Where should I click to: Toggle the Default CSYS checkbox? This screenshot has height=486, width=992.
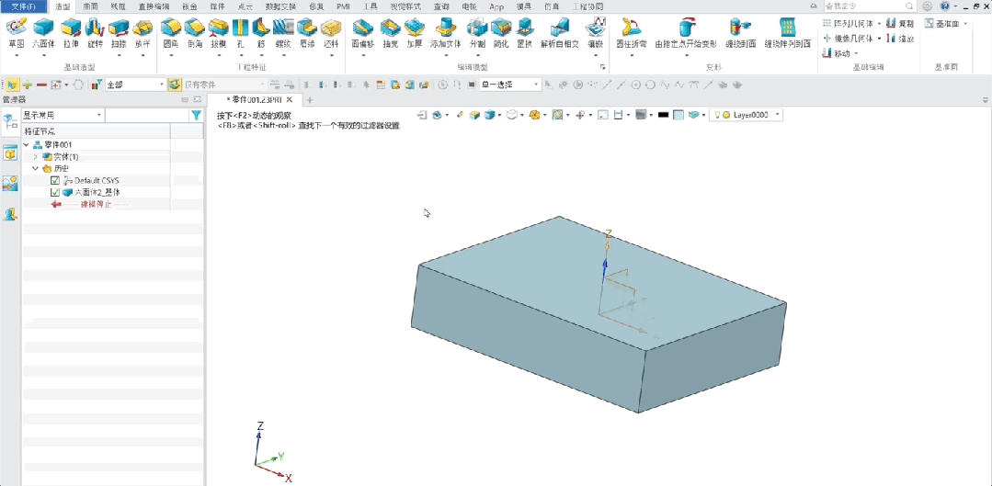pyautogui.click(x=55, y=181)
